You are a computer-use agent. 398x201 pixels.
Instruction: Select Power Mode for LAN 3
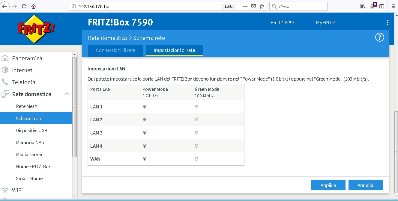(145, 133)
